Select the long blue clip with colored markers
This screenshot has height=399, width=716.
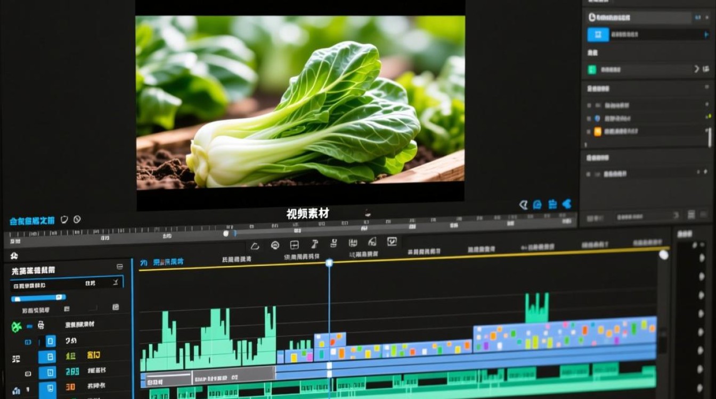[x=565, y=334]
